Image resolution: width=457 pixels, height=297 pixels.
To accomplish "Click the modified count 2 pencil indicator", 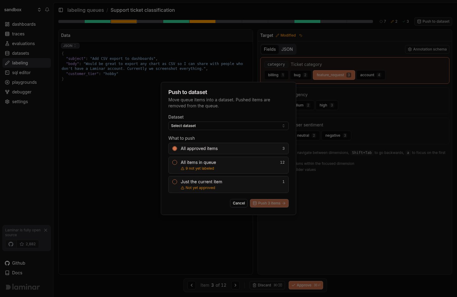I will click(394, 21).
